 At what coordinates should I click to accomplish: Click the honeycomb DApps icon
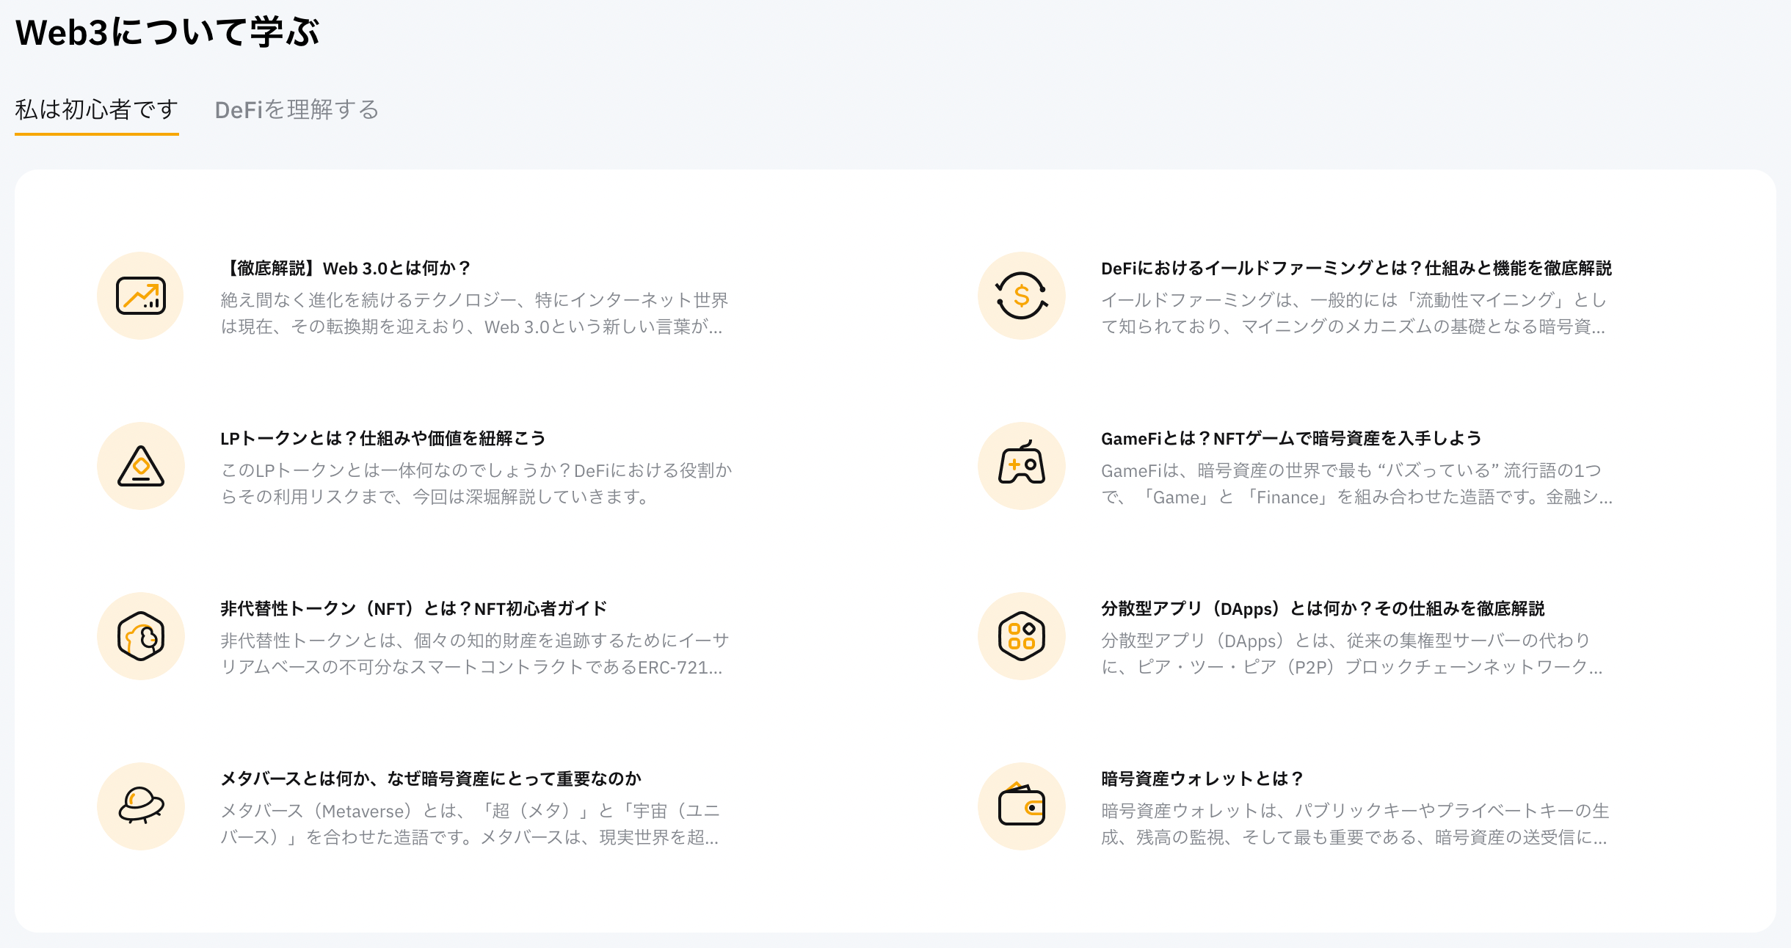[x=1022, y=637]
